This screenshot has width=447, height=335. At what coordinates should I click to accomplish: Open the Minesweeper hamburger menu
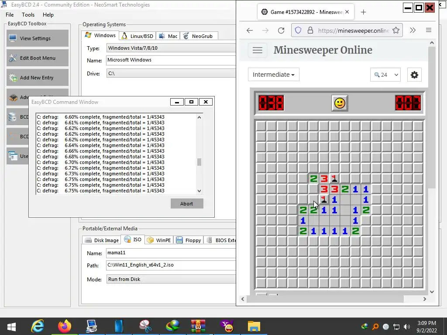click(x=258, y=51)
